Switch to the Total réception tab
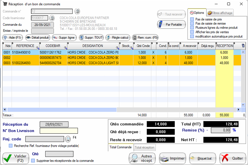 (144, 148)
